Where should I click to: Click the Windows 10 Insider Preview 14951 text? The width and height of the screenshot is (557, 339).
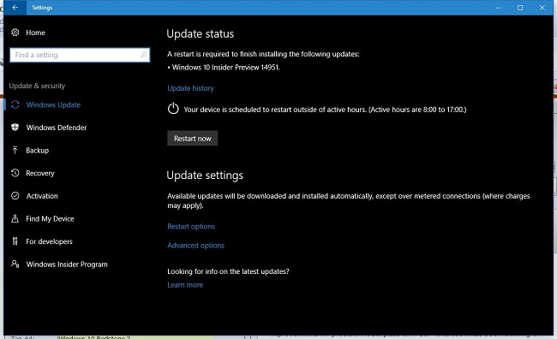[226, 68]
